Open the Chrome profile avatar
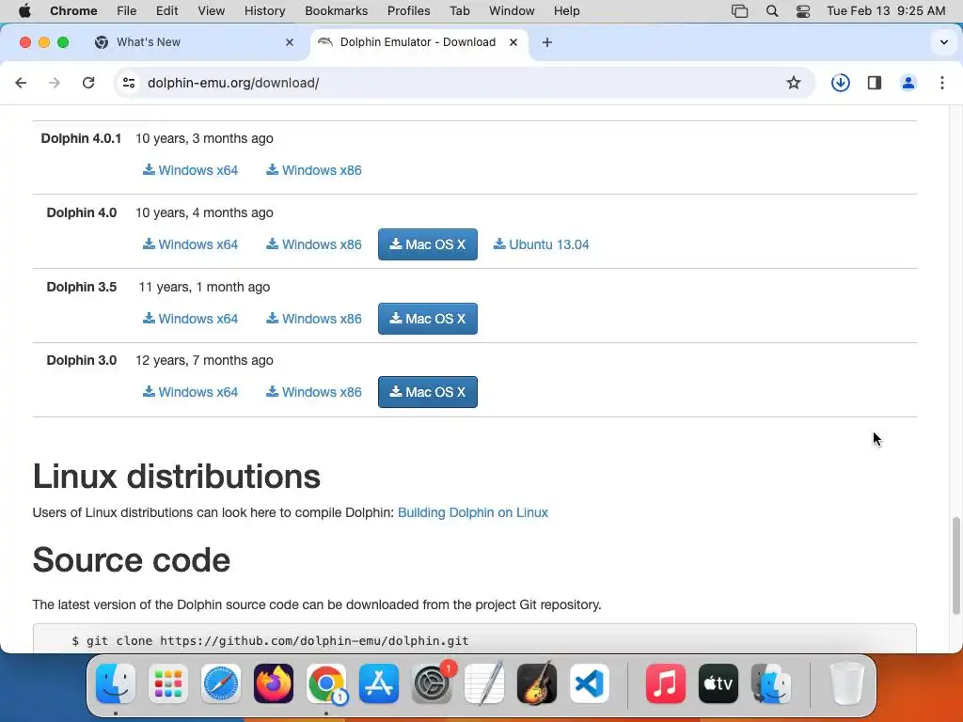Screen dimensions: 963x722 (908, 83)
